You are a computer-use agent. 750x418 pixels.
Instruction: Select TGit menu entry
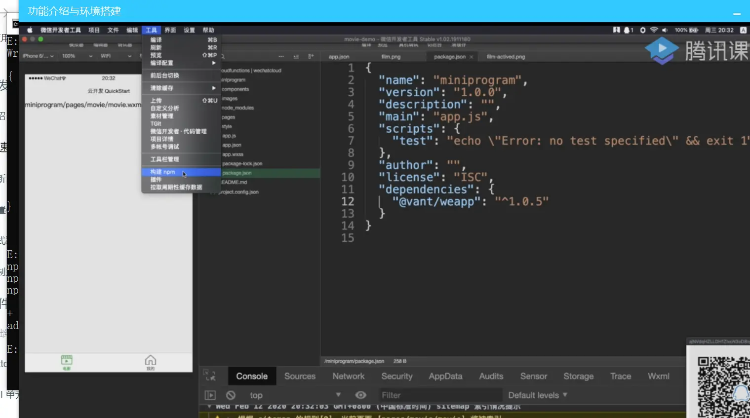point(181,124)
